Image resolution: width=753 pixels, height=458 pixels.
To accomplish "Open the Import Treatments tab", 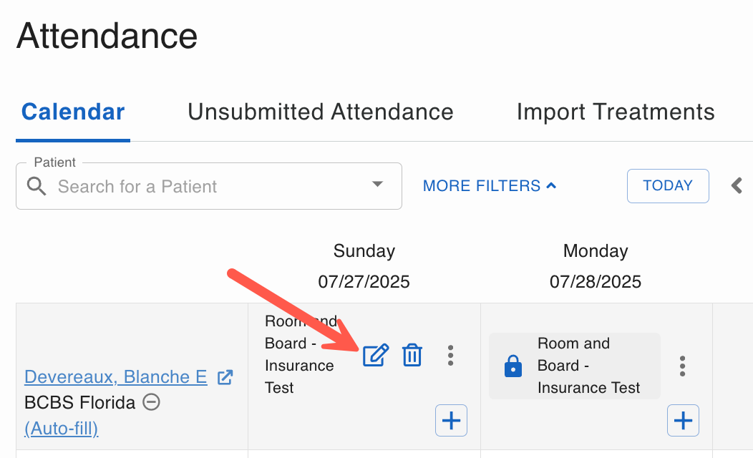I will [x=616, y=112].
